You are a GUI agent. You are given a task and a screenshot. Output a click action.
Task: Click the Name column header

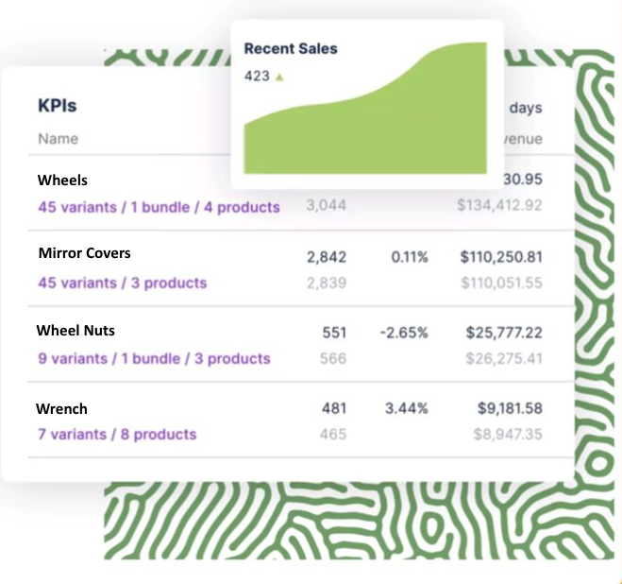59,139
